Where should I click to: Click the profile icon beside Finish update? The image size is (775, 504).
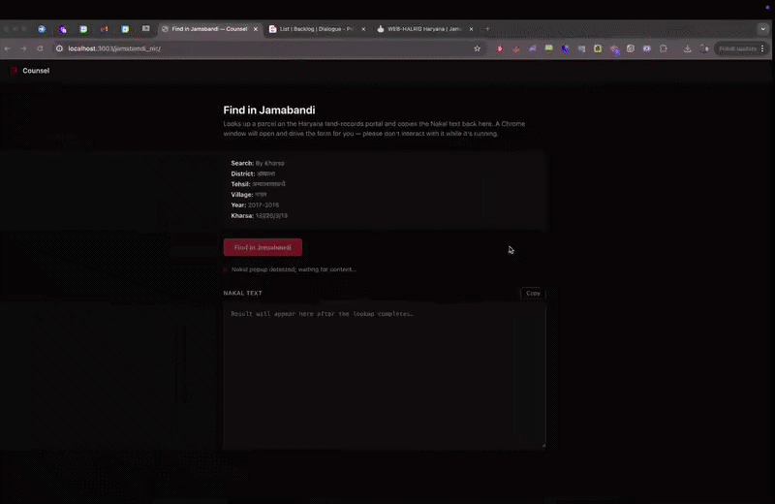point(704,48)
